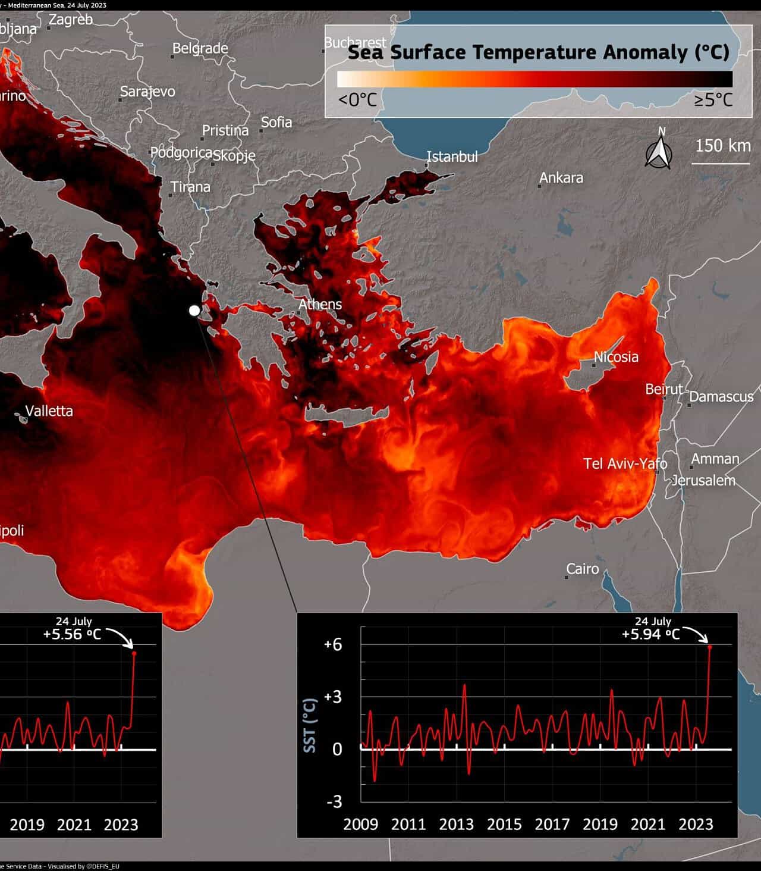Click the '-3' y-axis tick in right chart
The height and width of the screenshot is (871, 761).
tap(334, 801)
